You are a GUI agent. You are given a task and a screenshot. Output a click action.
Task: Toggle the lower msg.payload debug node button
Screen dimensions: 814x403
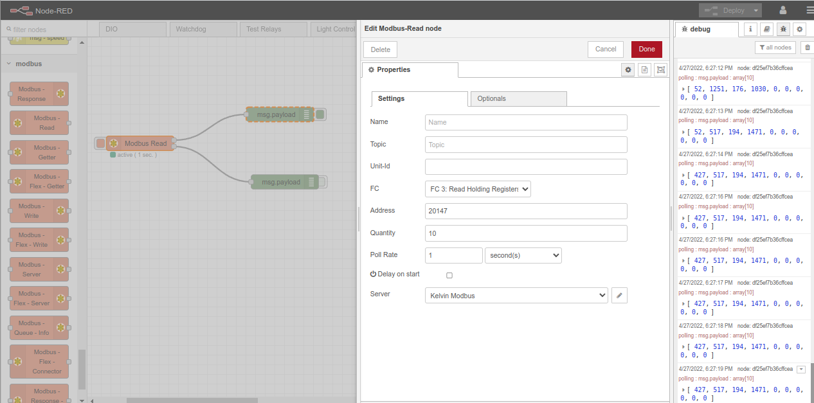[x=323, y=182]
